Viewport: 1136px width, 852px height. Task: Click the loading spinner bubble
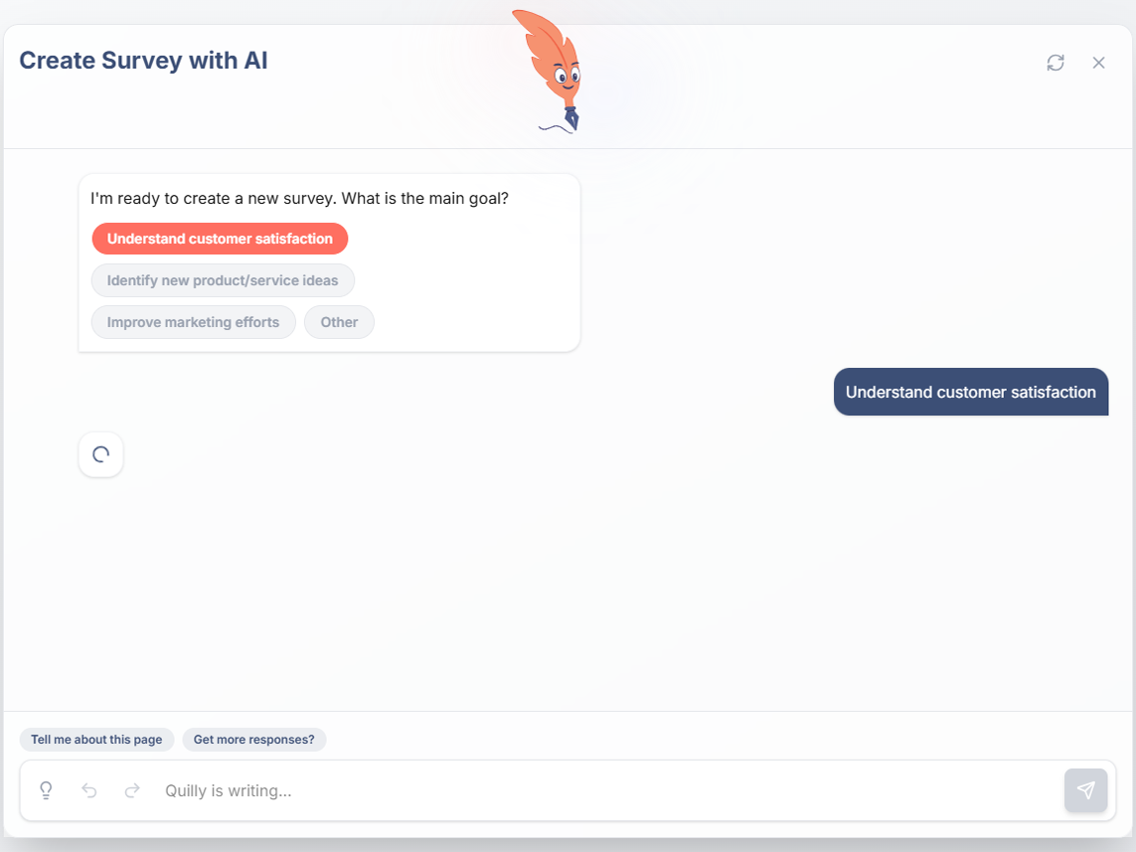click(100, 454)
